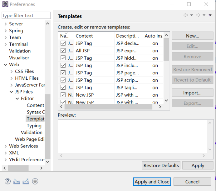Screen dimensions: 216x191
Task: Click the export preferences icon
Action: coord(26,181)
